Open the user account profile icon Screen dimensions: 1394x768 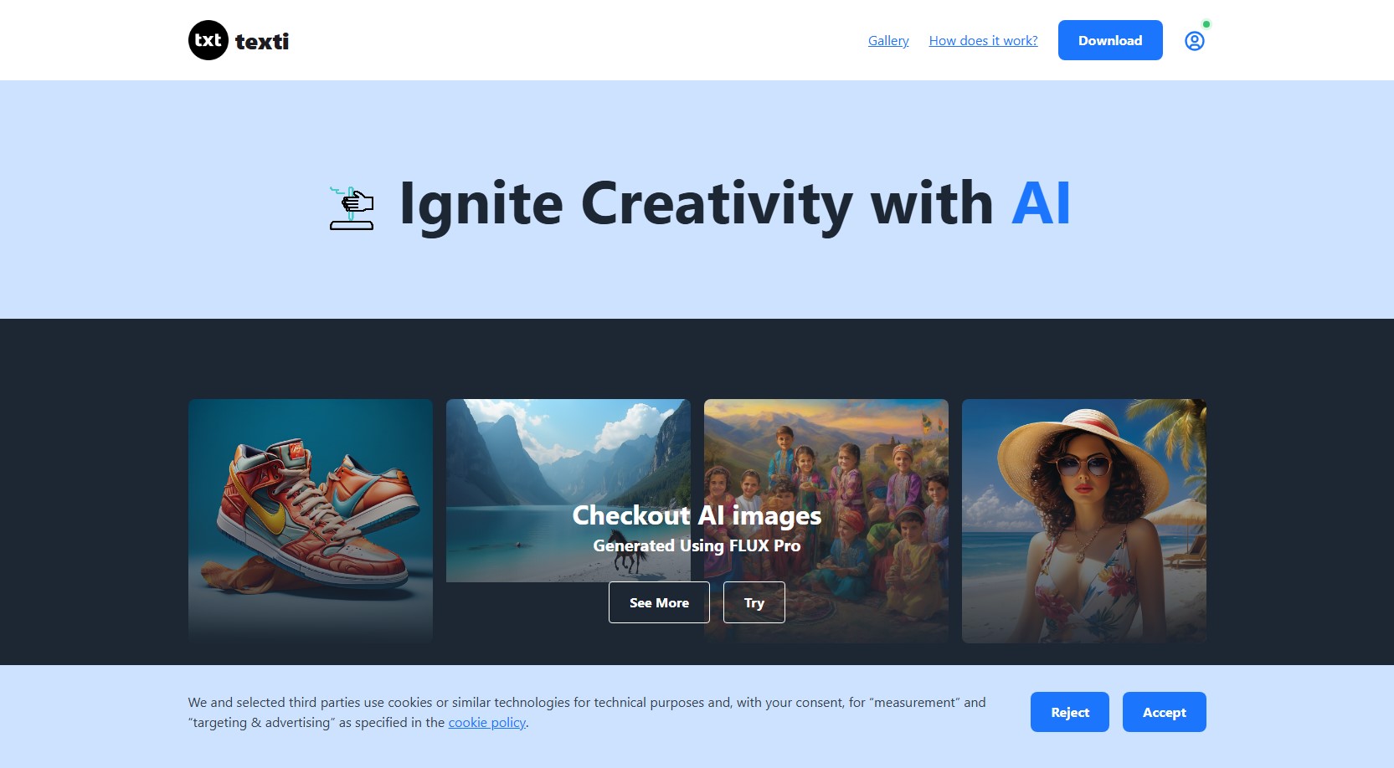pyautogui.click(x=1195, y=41)
